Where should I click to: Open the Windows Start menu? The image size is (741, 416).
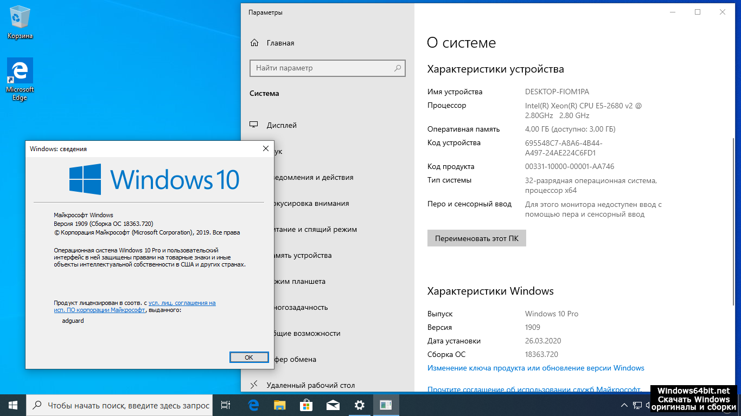click(13, 405)
